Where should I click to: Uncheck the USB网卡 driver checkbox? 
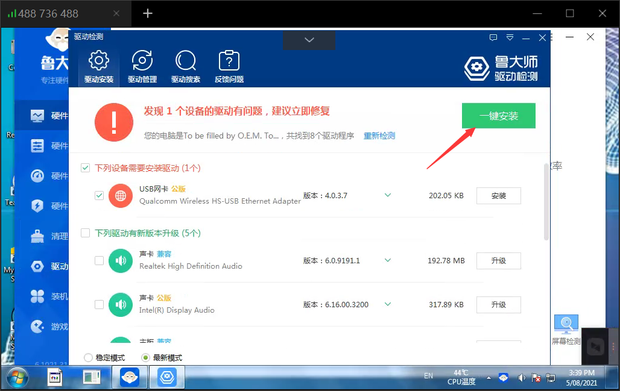point(100,196)
